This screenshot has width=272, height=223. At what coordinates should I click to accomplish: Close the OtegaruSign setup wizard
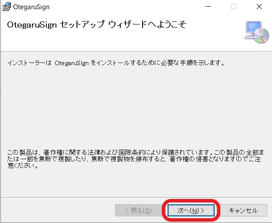(260, 7)
